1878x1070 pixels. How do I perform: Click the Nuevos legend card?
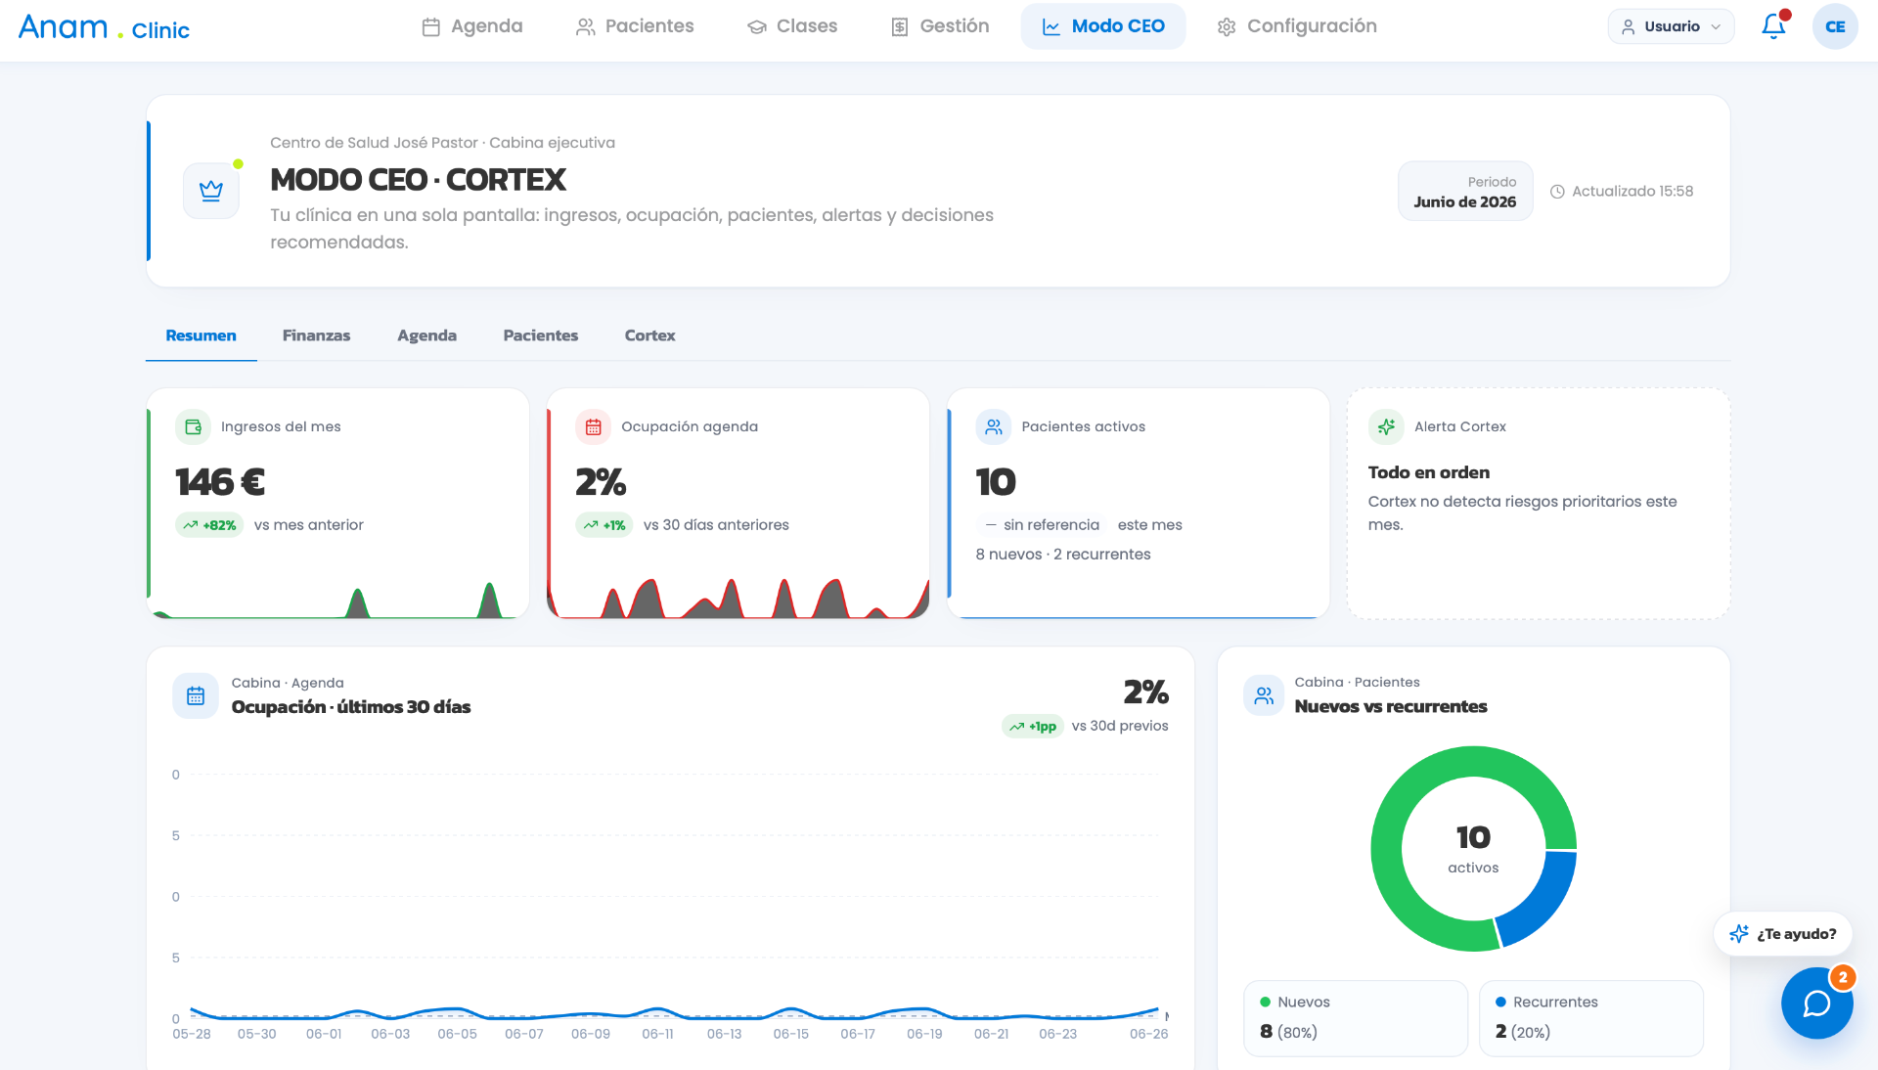click(1355, 1017)
